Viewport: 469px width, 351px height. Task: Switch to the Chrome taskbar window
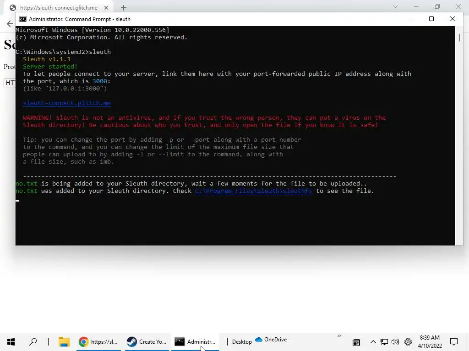pyautogui.click(x=98, y=342)
